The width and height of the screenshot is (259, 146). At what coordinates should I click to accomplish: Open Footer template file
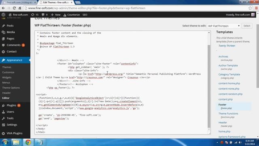pos(222,105)
